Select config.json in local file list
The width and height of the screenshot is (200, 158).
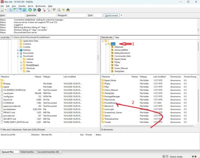(8, 97)
